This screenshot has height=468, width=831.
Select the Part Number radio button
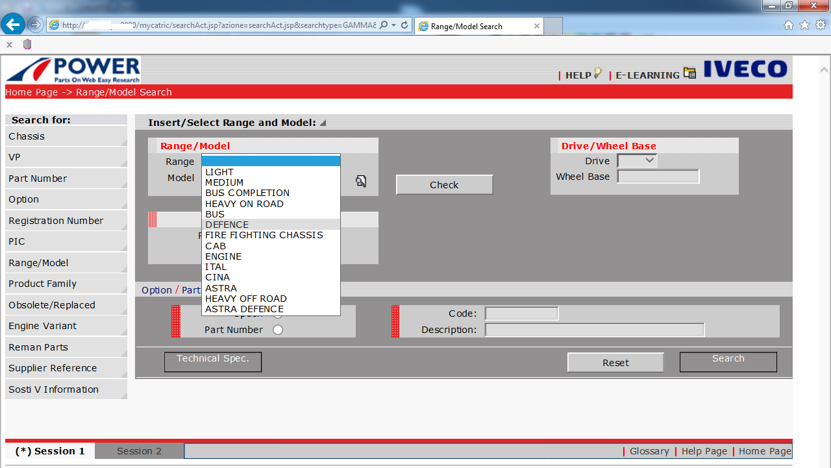tap(278, 330)
